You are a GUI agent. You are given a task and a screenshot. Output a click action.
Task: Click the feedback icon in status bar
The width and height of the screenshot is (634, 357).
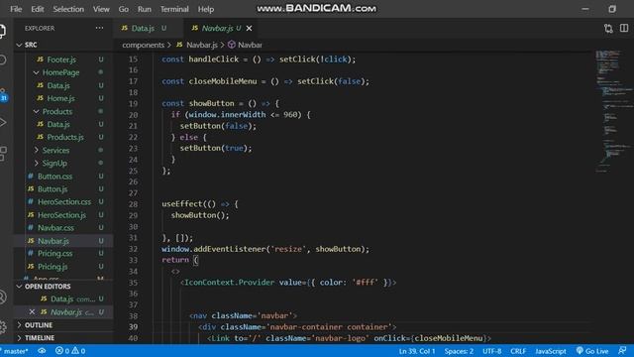[622, 350]
